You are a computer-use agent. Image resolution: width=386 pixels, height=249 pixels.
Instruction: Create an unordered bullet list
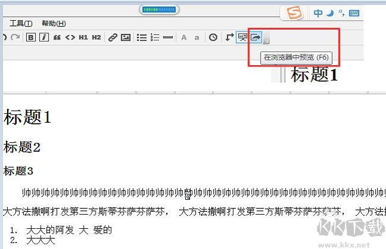142,37
